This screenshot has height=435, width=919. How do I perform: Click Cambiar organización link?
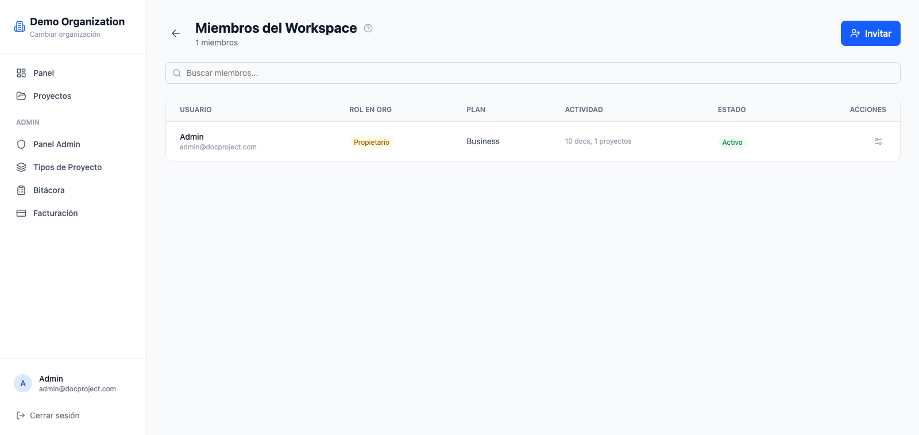(65, 34)
